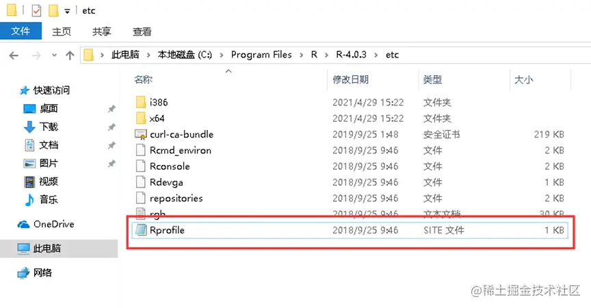
Task: Open 视频 in the navigation pane
Action: tap(49, 181)
